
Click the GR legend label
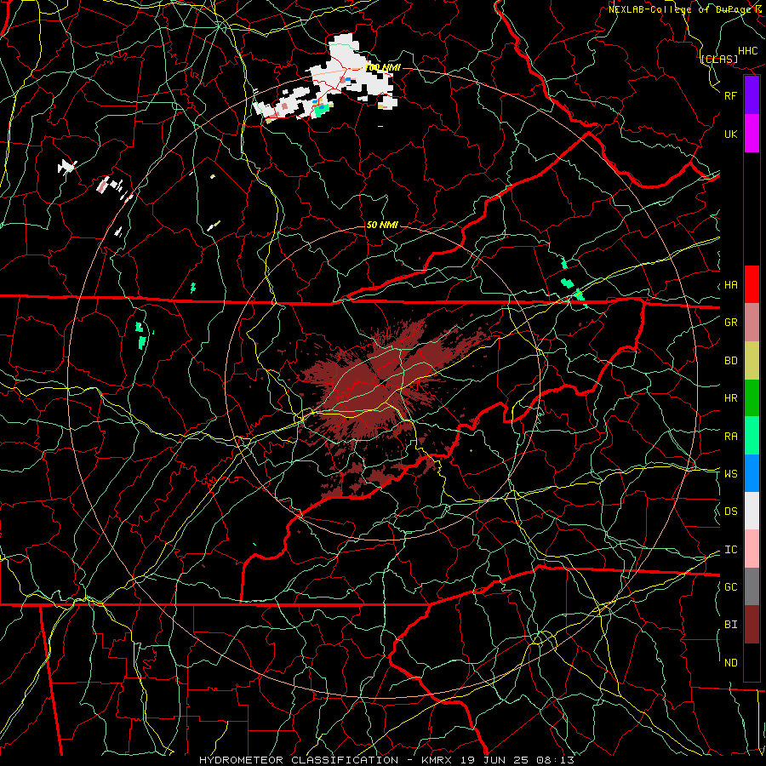coord(730,323)
